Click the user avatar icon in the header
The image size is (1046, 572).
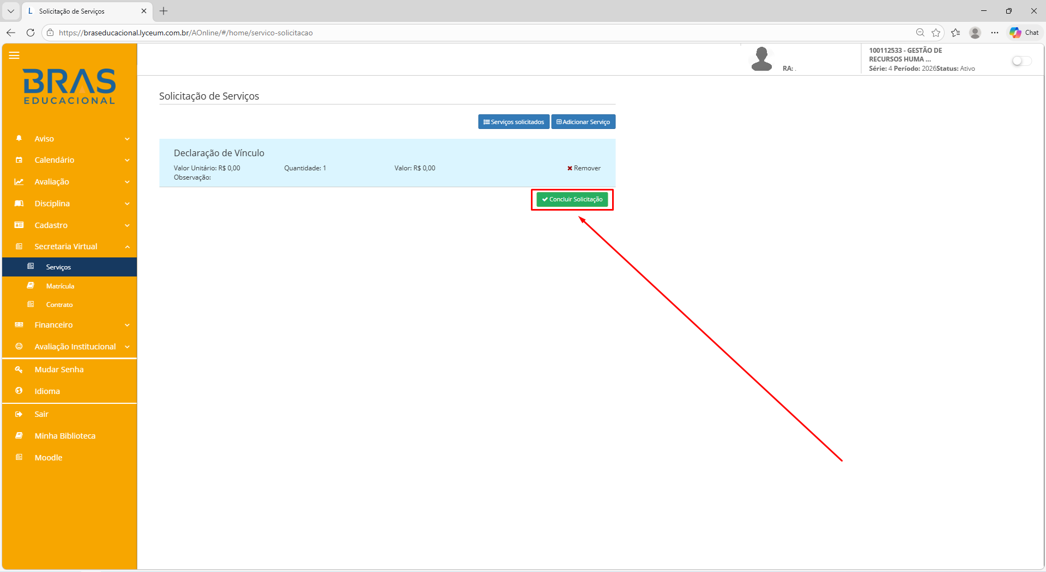761,59
